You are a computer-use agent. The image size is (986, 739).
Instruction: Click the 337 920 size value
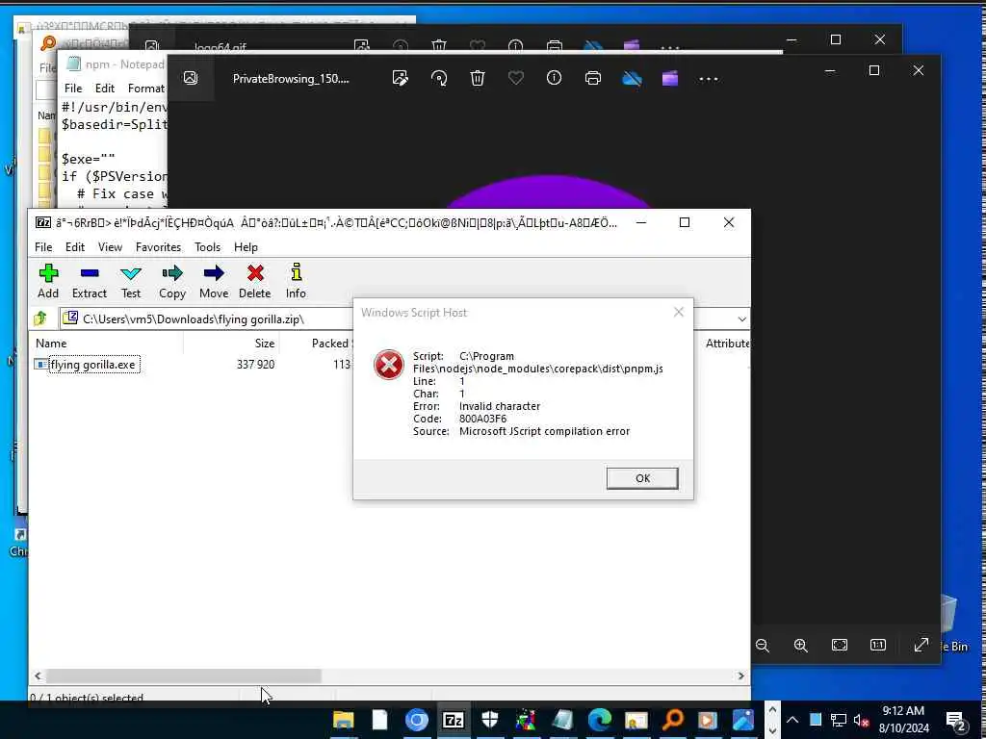(255, 365)
